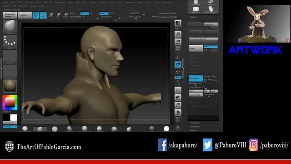The width and height of the screenshot is (291, 164).
Task: Switch to Zsub sculpt mode
Action: point(112,13)
